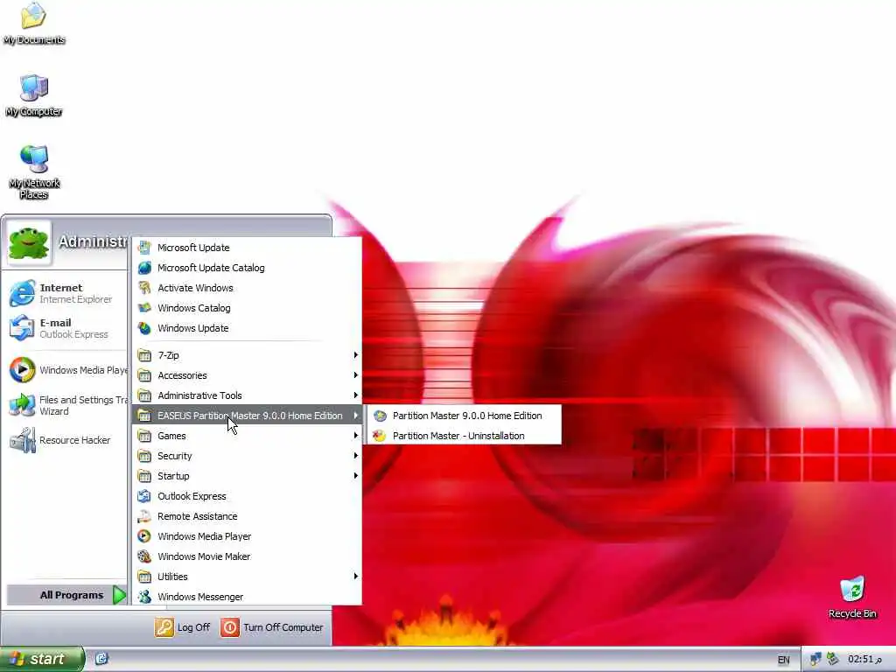
Task: Click the Windows Update icon
Action: [x=144, y=328]
